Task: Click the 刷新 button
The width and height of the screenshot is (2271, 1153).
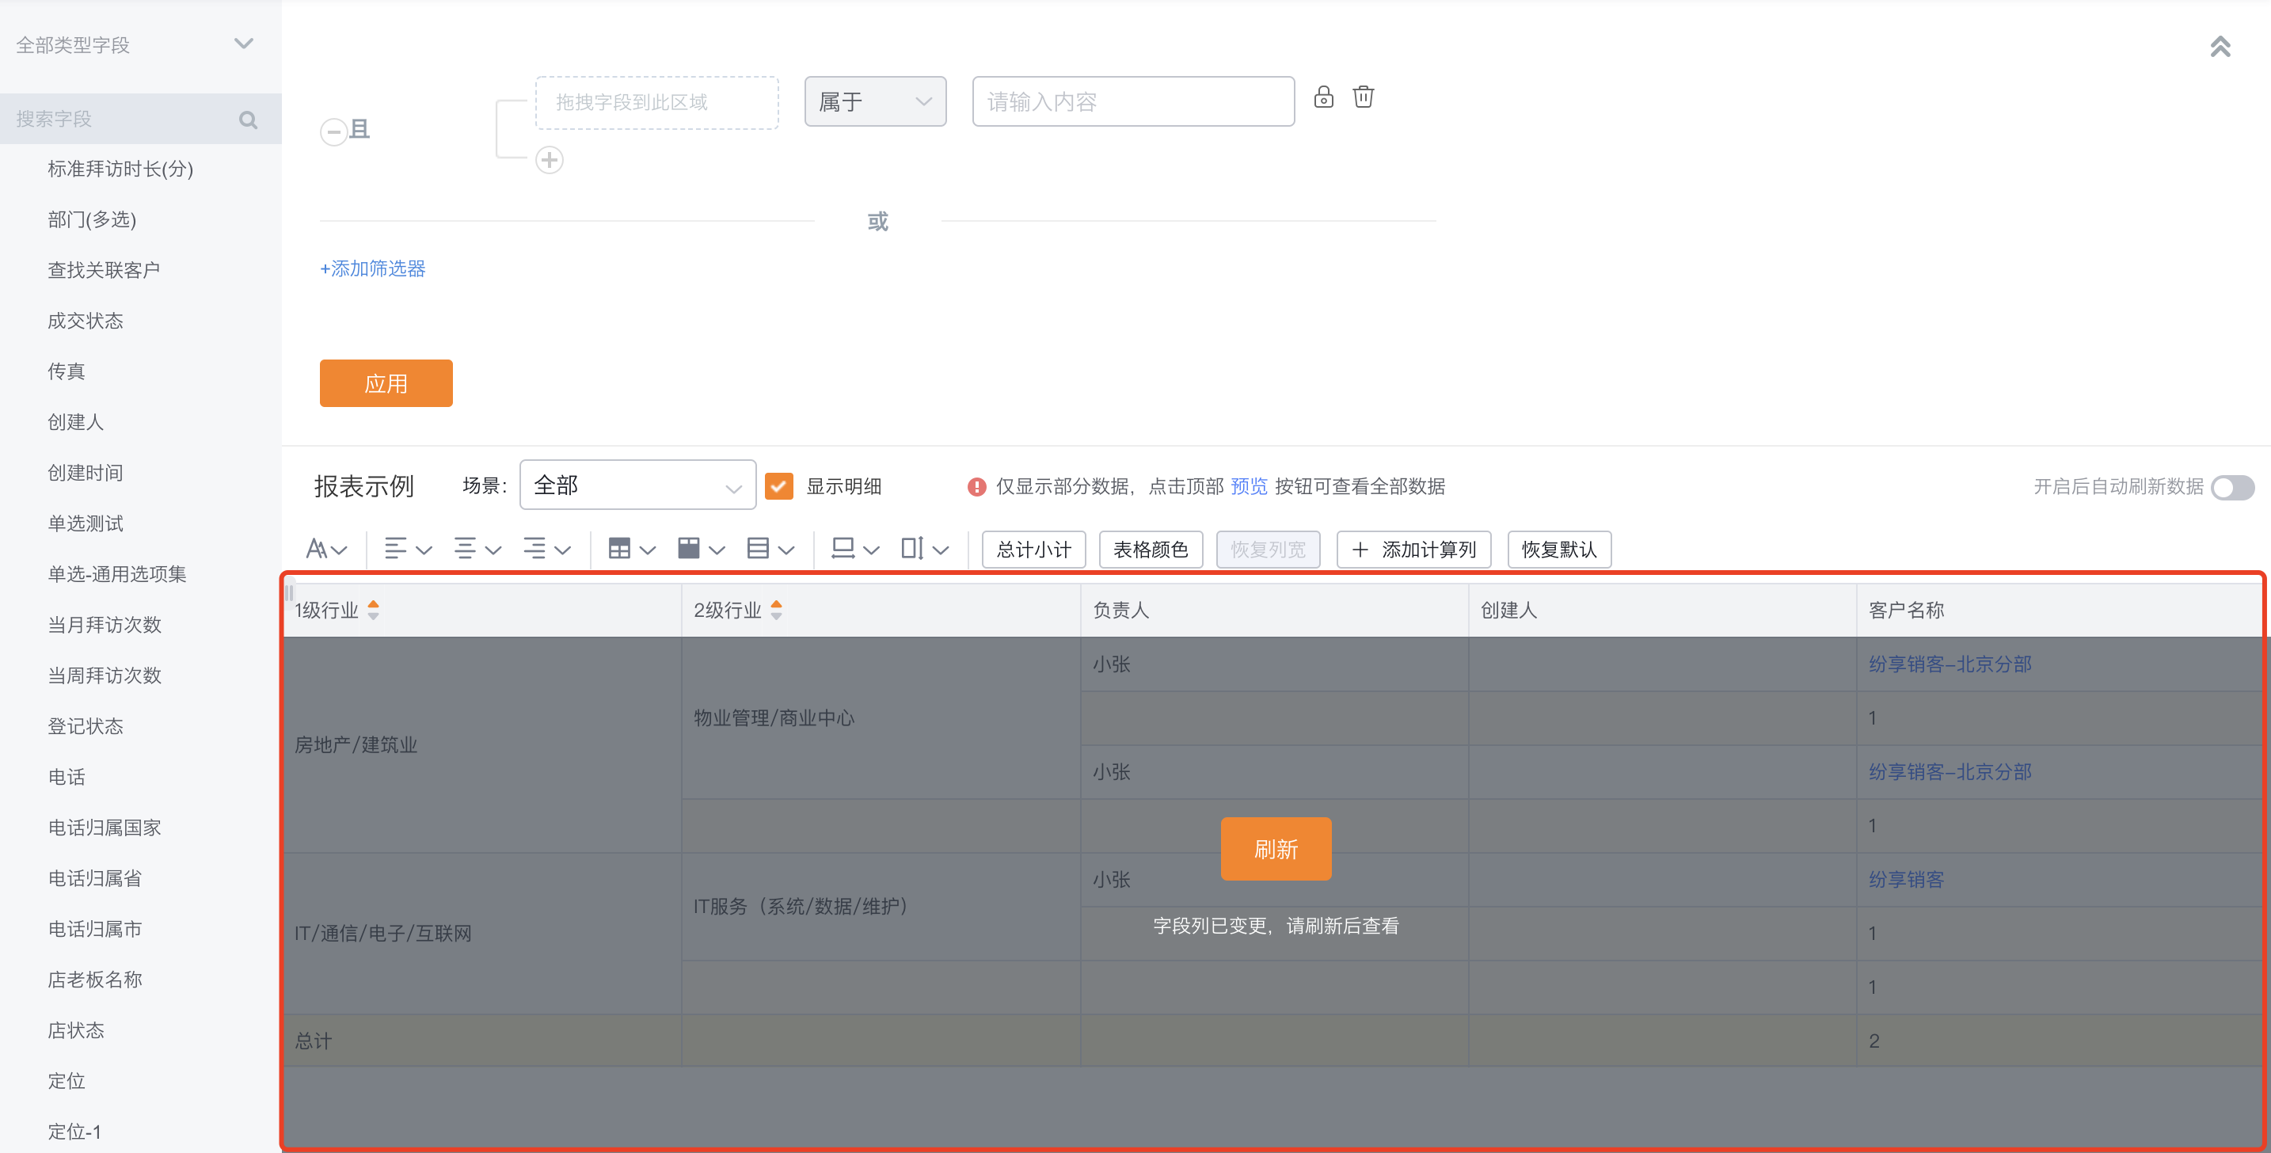Action: [x=1276, y=849]
